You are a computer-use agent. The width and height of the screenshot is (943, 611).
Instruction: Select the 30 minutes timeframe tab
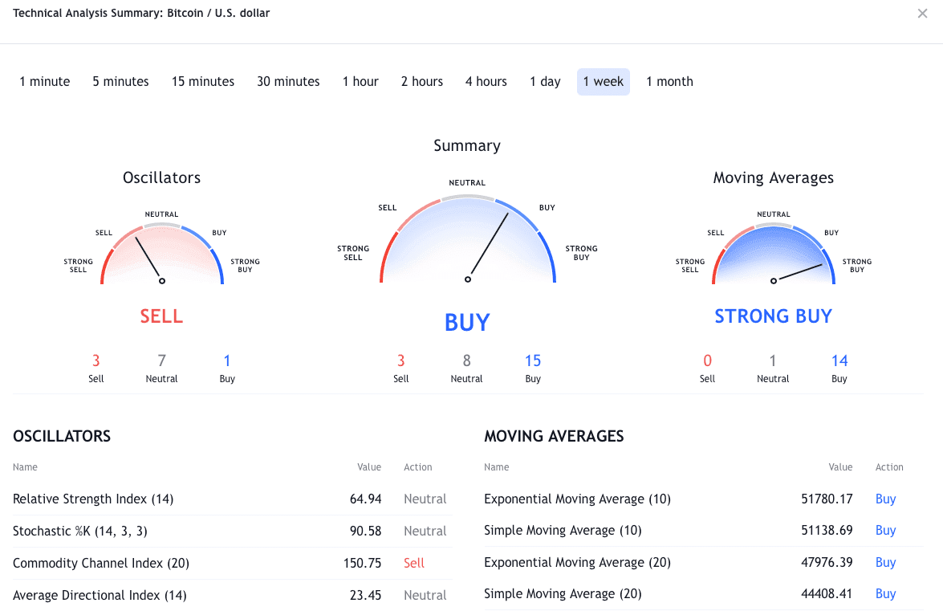[x=288, y=82]
